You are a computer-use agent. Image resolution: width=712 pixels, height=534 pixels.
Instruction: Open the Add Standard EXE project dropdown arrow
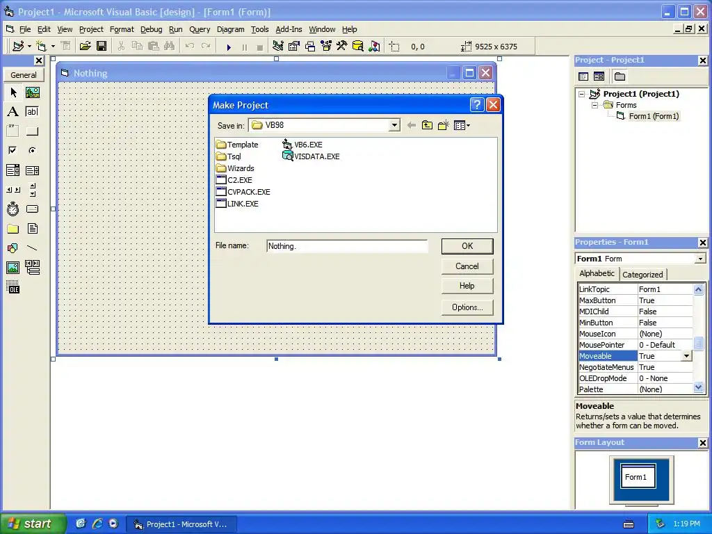pyautogui.click(x=29, y=47)
